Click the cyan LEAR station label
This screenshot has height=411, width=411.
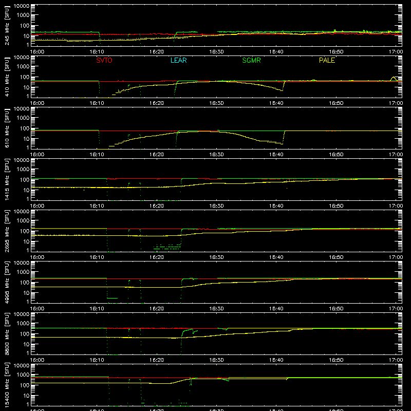[178, 60]
